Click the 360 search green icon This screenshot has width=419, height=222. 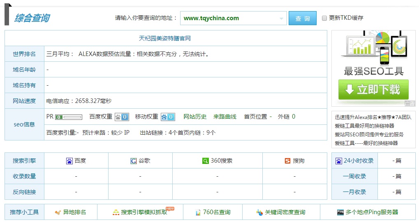(x=205, y=161)
